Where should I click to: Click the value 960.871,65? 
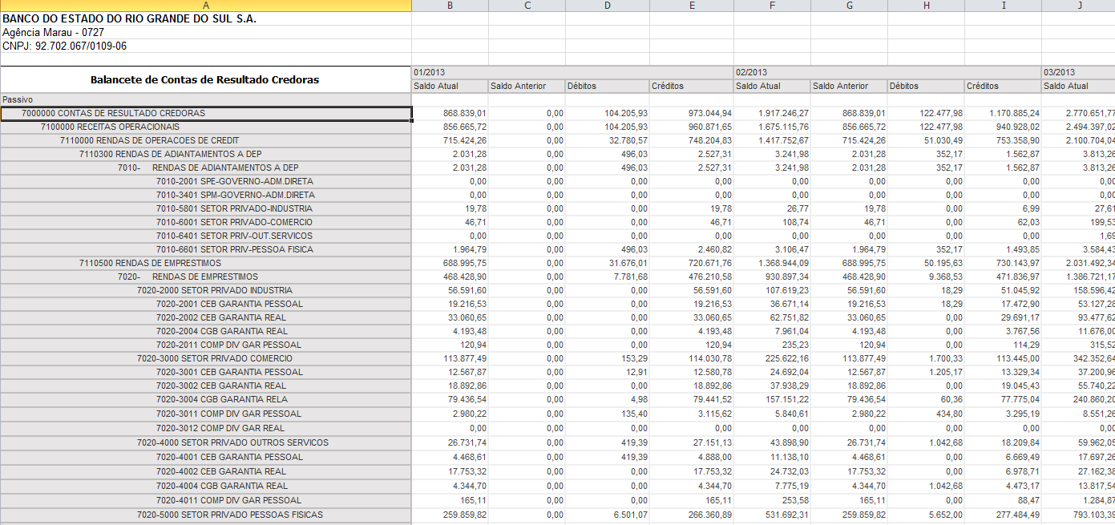coord(709,127)
